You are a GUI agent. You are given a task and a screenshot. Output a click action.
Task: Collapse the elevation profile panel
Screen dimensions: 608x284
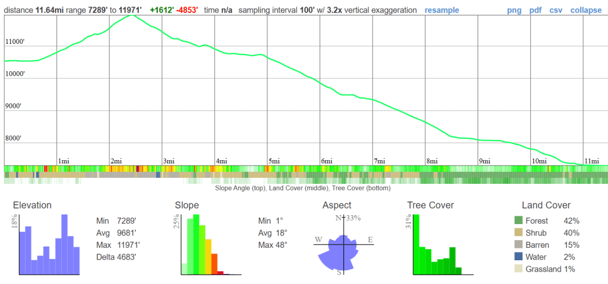586,10
